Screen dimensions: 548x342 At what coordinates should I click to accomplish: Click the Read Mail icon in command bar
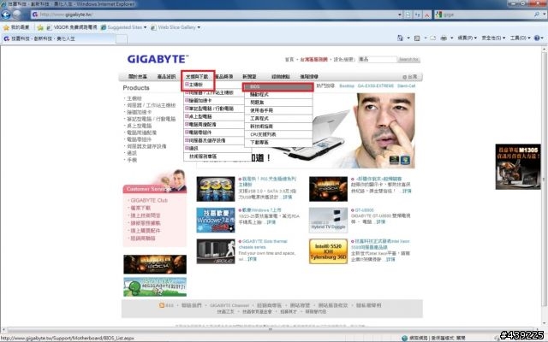point(433,38)
